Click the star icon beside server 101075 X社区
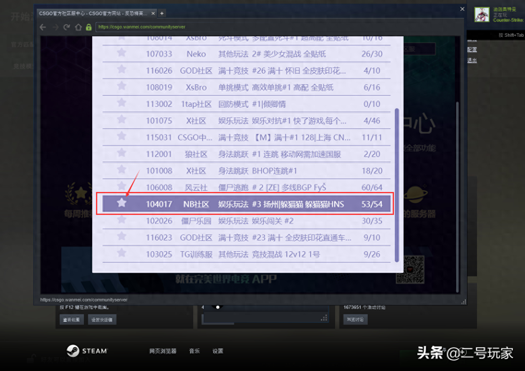525x371 pixels. tap(121, 120)
